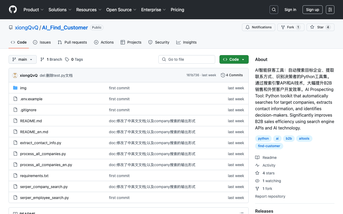Click the file icon for .env.example
Screen dimensions: 343x214
pyautogui.click(x=15, y=99)
